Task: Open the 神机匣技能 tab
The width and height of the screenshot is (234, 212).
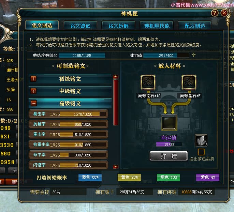Action: point(157,26)
